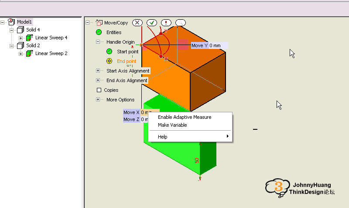Image resolution: width=349 pixels, height=208 pixels.
Task: Select the Start point option
Action: click(127, 52)
